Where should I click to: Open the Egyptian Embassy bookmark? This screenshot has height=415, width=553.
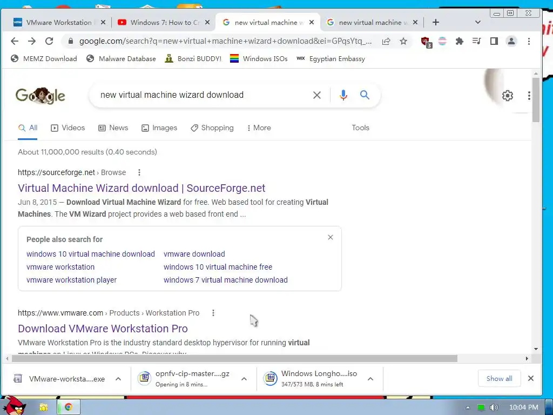click(331, 58)
